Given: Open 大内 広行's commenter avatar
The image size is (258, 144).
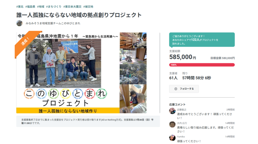Looking at the screenshot, I should pyautogui.click(x=172, y=124).
